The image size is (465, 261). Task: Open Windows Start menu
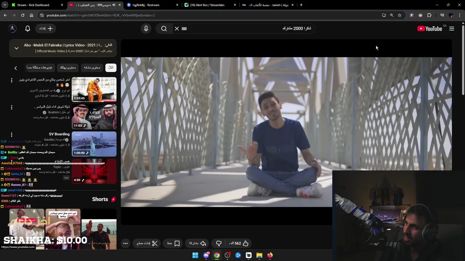(195, 255)
